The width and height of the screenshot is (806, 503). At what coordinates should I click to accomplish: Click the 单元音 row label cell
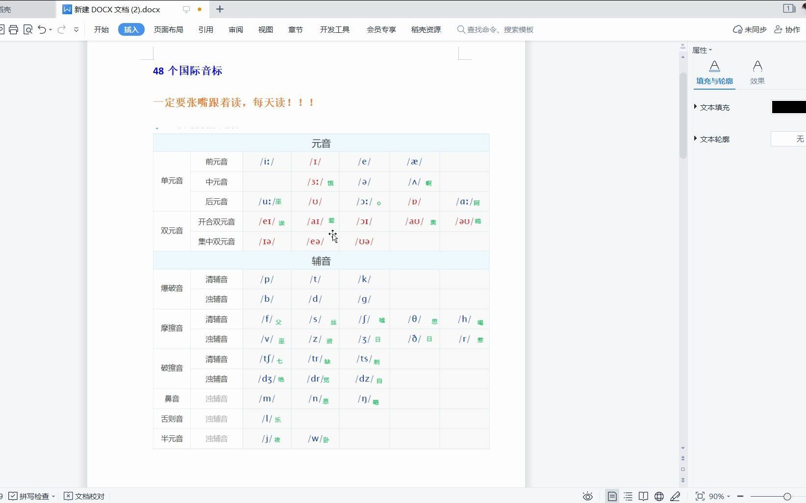(172, 181)
